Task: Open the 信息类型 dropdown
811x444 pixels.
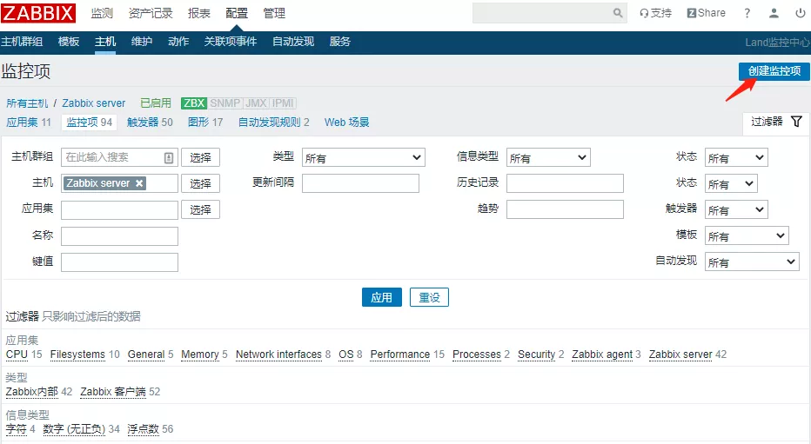Action: coord(547,158)
